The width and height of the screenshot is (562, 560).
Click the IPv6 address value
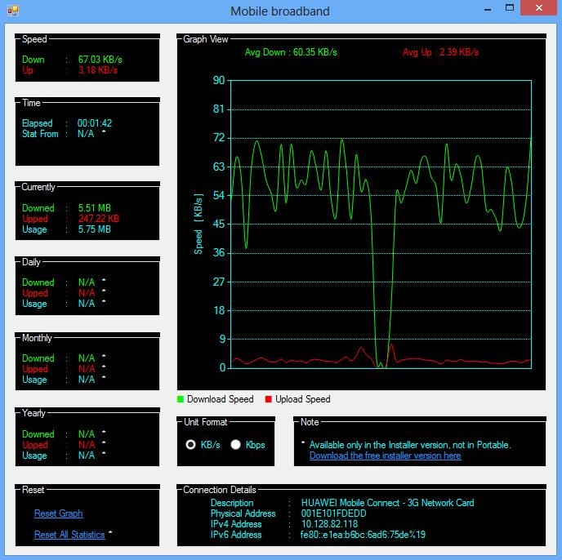(363, 535)
